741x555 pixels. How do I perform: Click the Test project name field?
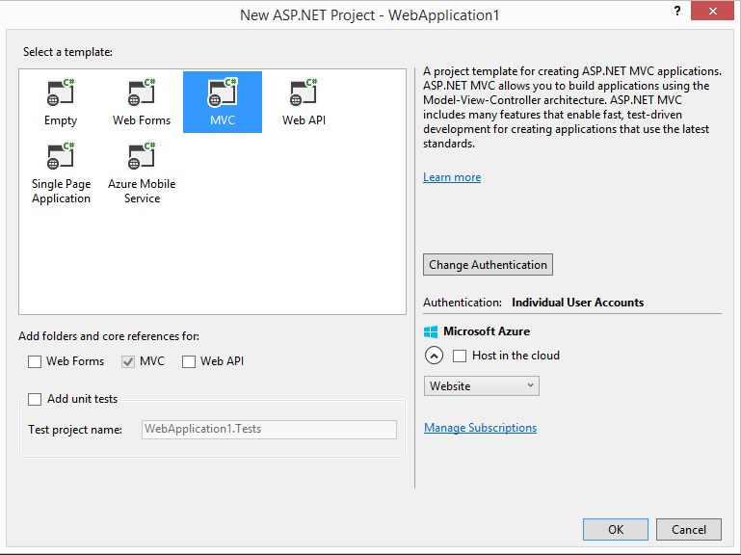point(269,429)
